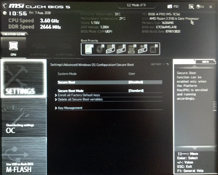Select the System Mode row

pos(110,74)
